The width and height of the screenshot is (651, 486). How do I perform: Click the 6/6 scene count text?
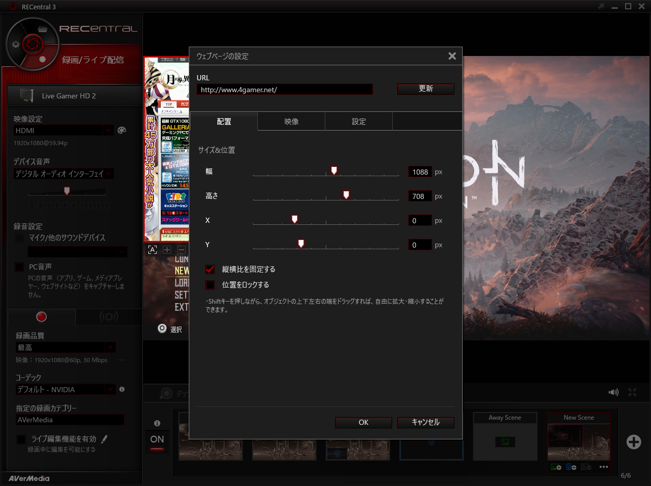626,475
